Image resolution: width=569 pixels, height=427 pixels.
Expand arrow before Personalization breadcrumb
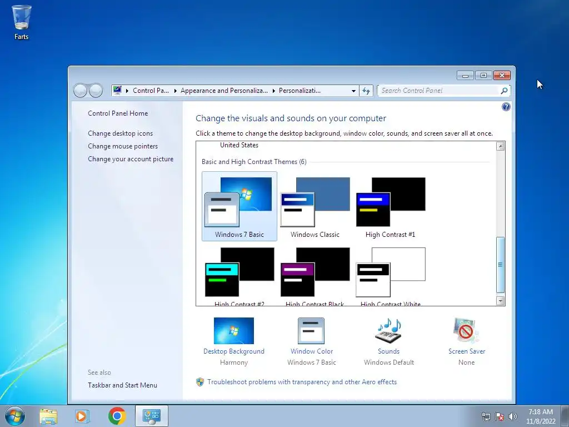click(273, 91)
